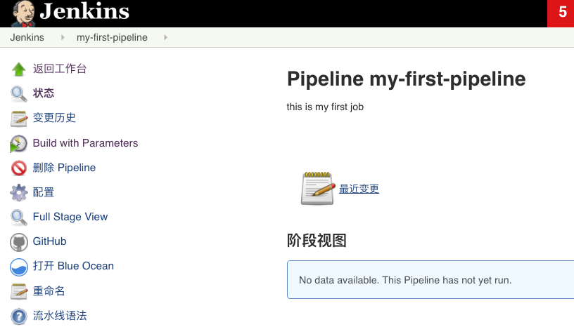This screenshot has height=334, width=574.
Task: Click the 阶段视图 heading
Action: tap(317, 241)
